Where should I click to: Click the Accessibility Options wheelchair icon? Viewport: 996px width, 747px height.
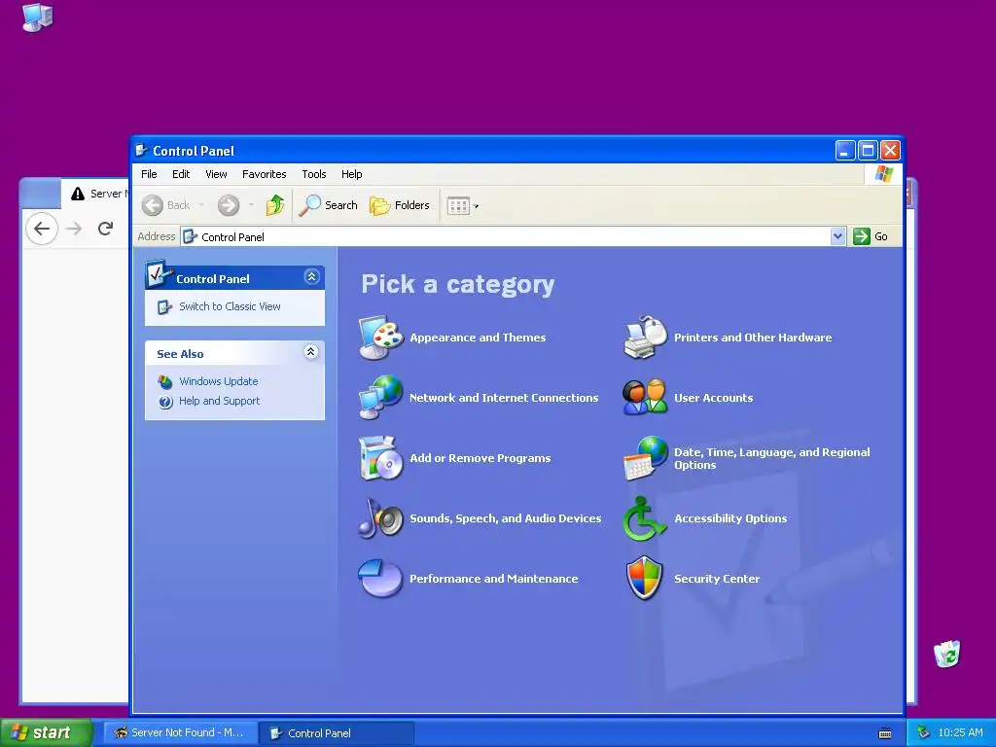(646, 518)
